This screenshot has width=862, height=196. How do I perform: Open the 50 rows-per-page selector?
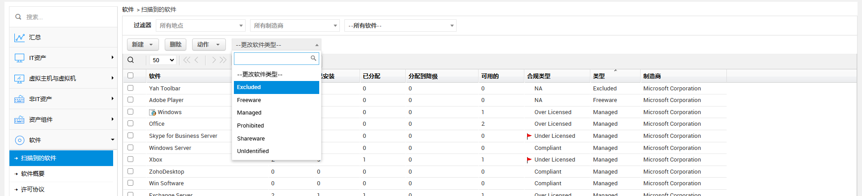[163, 60]
